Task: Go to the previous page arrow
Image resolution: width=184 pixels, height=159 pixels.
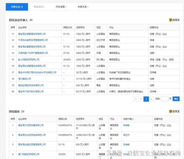Action: pyautogui.click(x=136, y=99)
